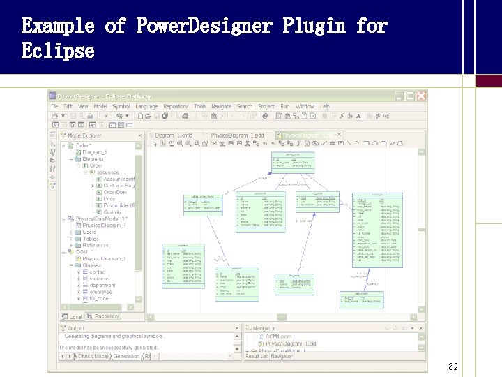Click the Order model icon in explorer
Image resolution: width=502 pixels, height=377 pixels.
[x=71, y=145]
